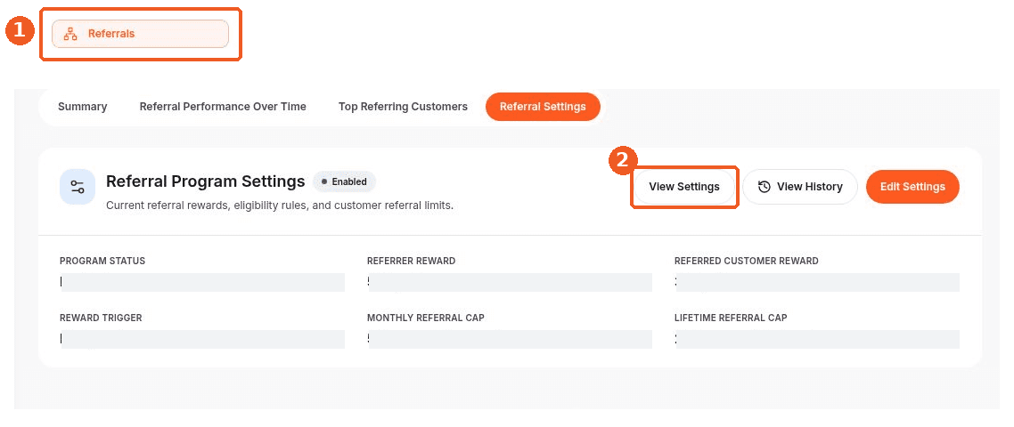Click the settings sliders icon
The width and height of the screenshot is (1014, 427).
click(78, 188)
